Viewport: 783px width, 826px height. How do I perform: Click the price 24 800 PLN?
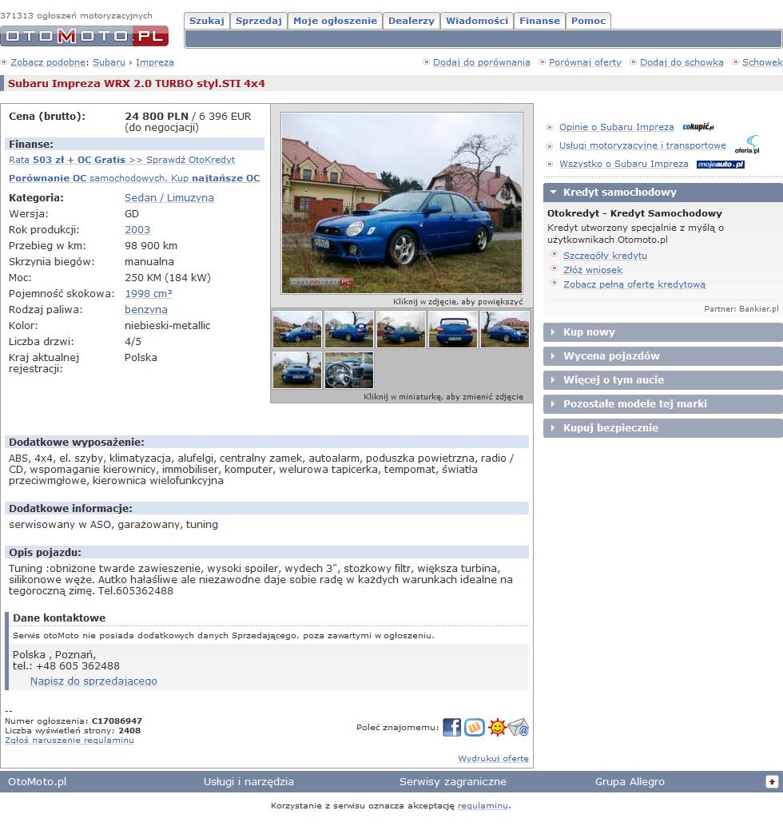coord(157,117)
